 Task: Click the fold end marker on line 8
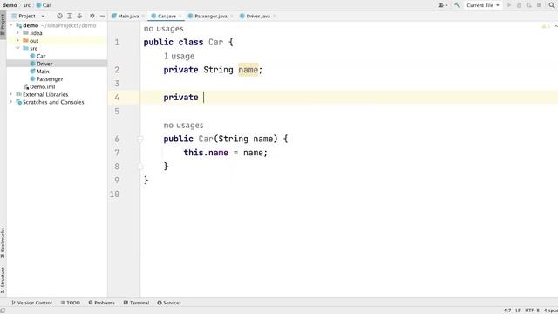point(139,167)
